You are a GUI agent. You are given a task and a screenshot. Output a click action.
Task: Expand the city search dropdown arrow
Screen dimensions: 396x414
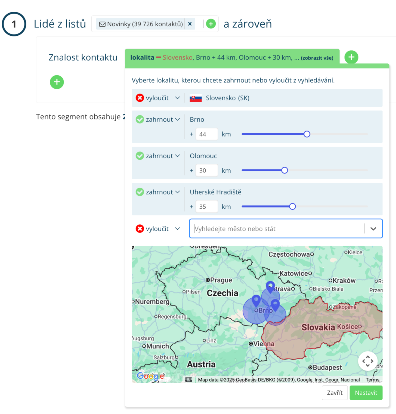pos(373,229)
